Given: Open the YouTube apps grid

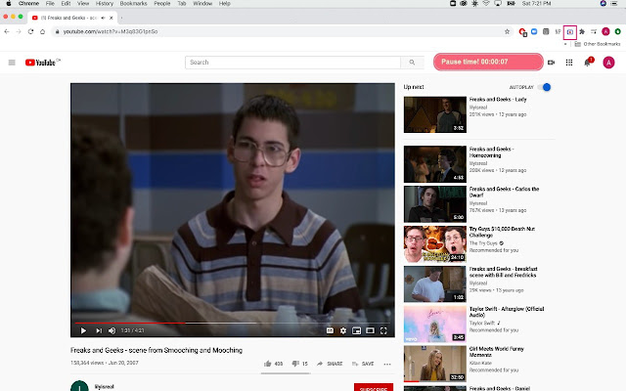Looking at the screenshot, I should 569,63.
